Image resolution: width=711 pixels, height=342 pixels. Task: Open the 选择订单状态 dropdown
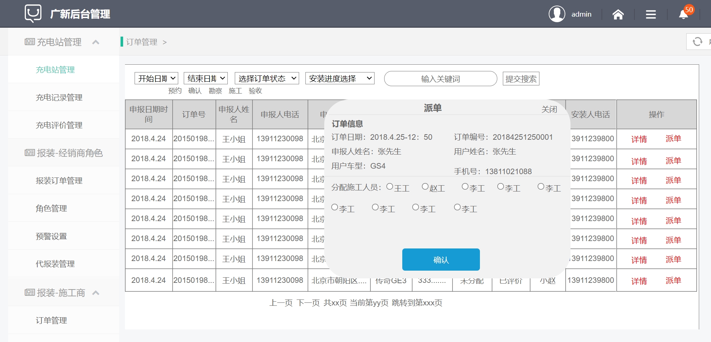click(267, 78)
